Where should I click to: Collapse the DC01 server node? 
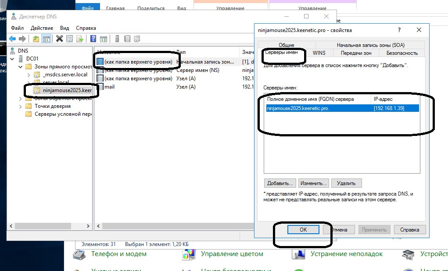click(12, 59)
